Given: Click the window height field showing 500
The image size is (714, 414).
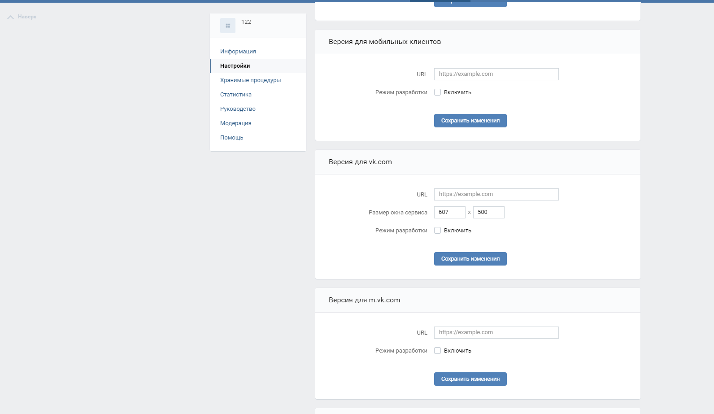Looking at the screenshot, I should tap(488, 212).
